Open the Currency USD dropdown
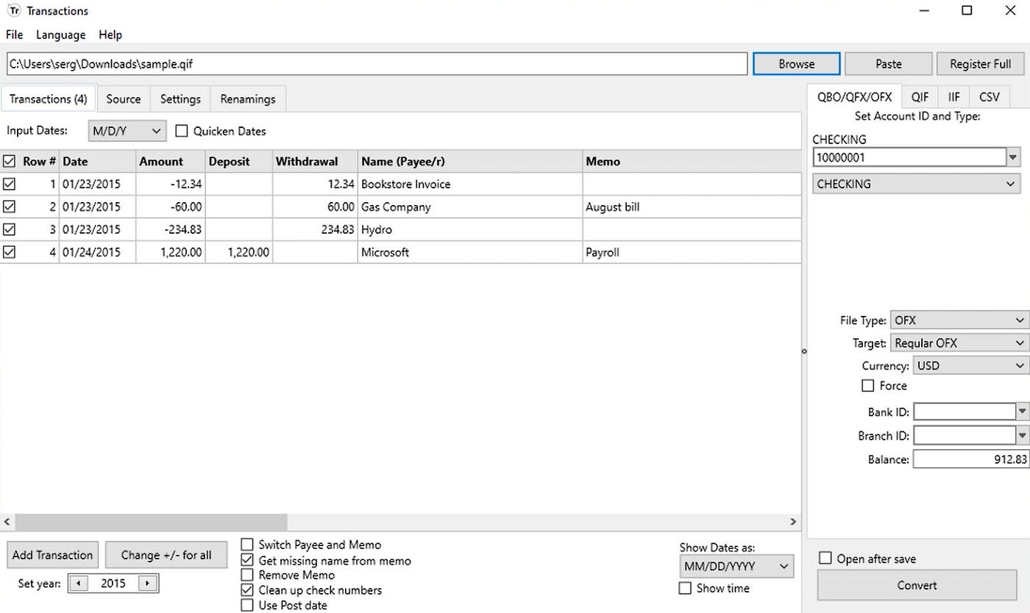The height and width of the screenshot is (613, 1030). click(970, 365)
